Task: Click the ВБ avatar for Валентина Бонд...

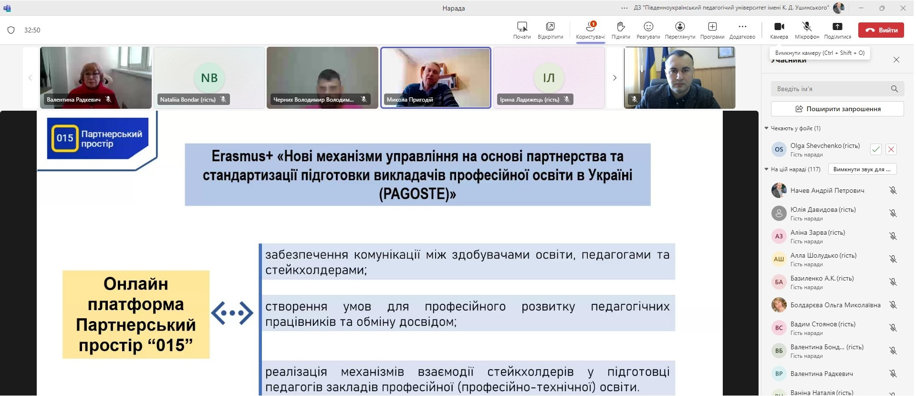Action: point(779,351)
